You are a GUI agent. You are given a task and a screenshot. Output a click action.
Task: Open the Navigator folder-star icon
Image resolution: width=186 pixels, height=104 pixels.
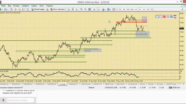click(x=19, y=9)
